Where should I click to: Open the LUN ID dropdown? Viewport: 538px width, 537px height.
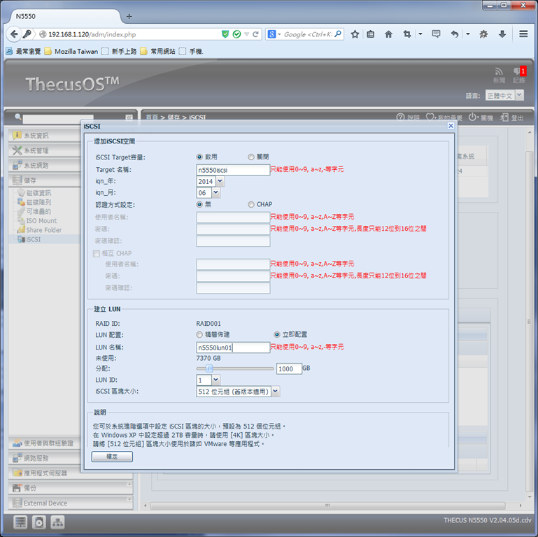click(215, 380)
